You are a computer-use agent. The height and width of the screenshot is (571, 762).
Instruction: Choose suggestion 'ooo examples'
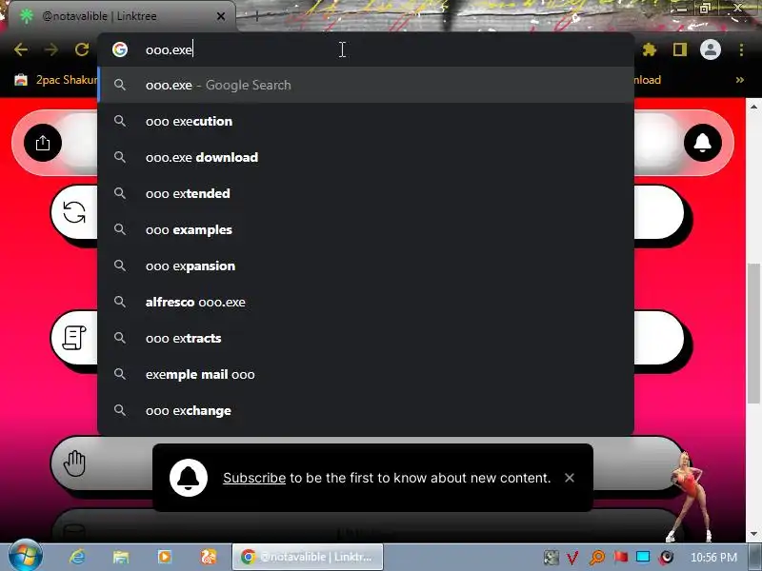[x=366, y=229]
